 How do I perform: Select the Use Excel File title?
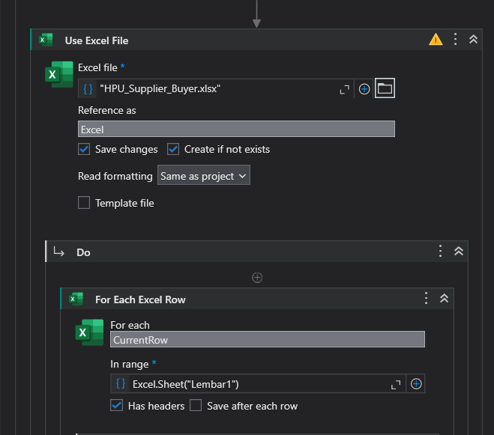tap(97, 40)
